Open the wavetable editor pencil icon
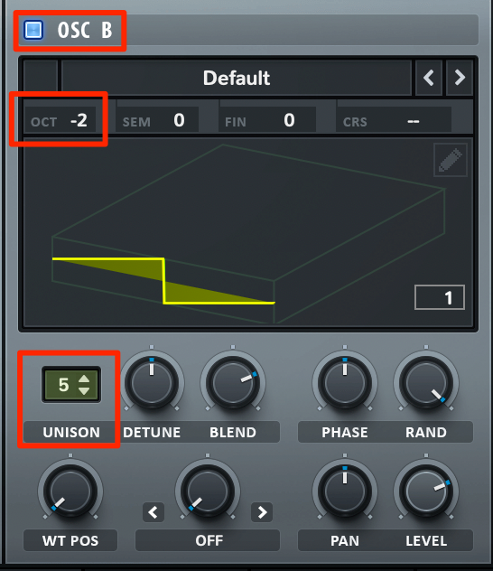This screenshot has height=571, width=493. pyautogui.click(x=450, y=160)
